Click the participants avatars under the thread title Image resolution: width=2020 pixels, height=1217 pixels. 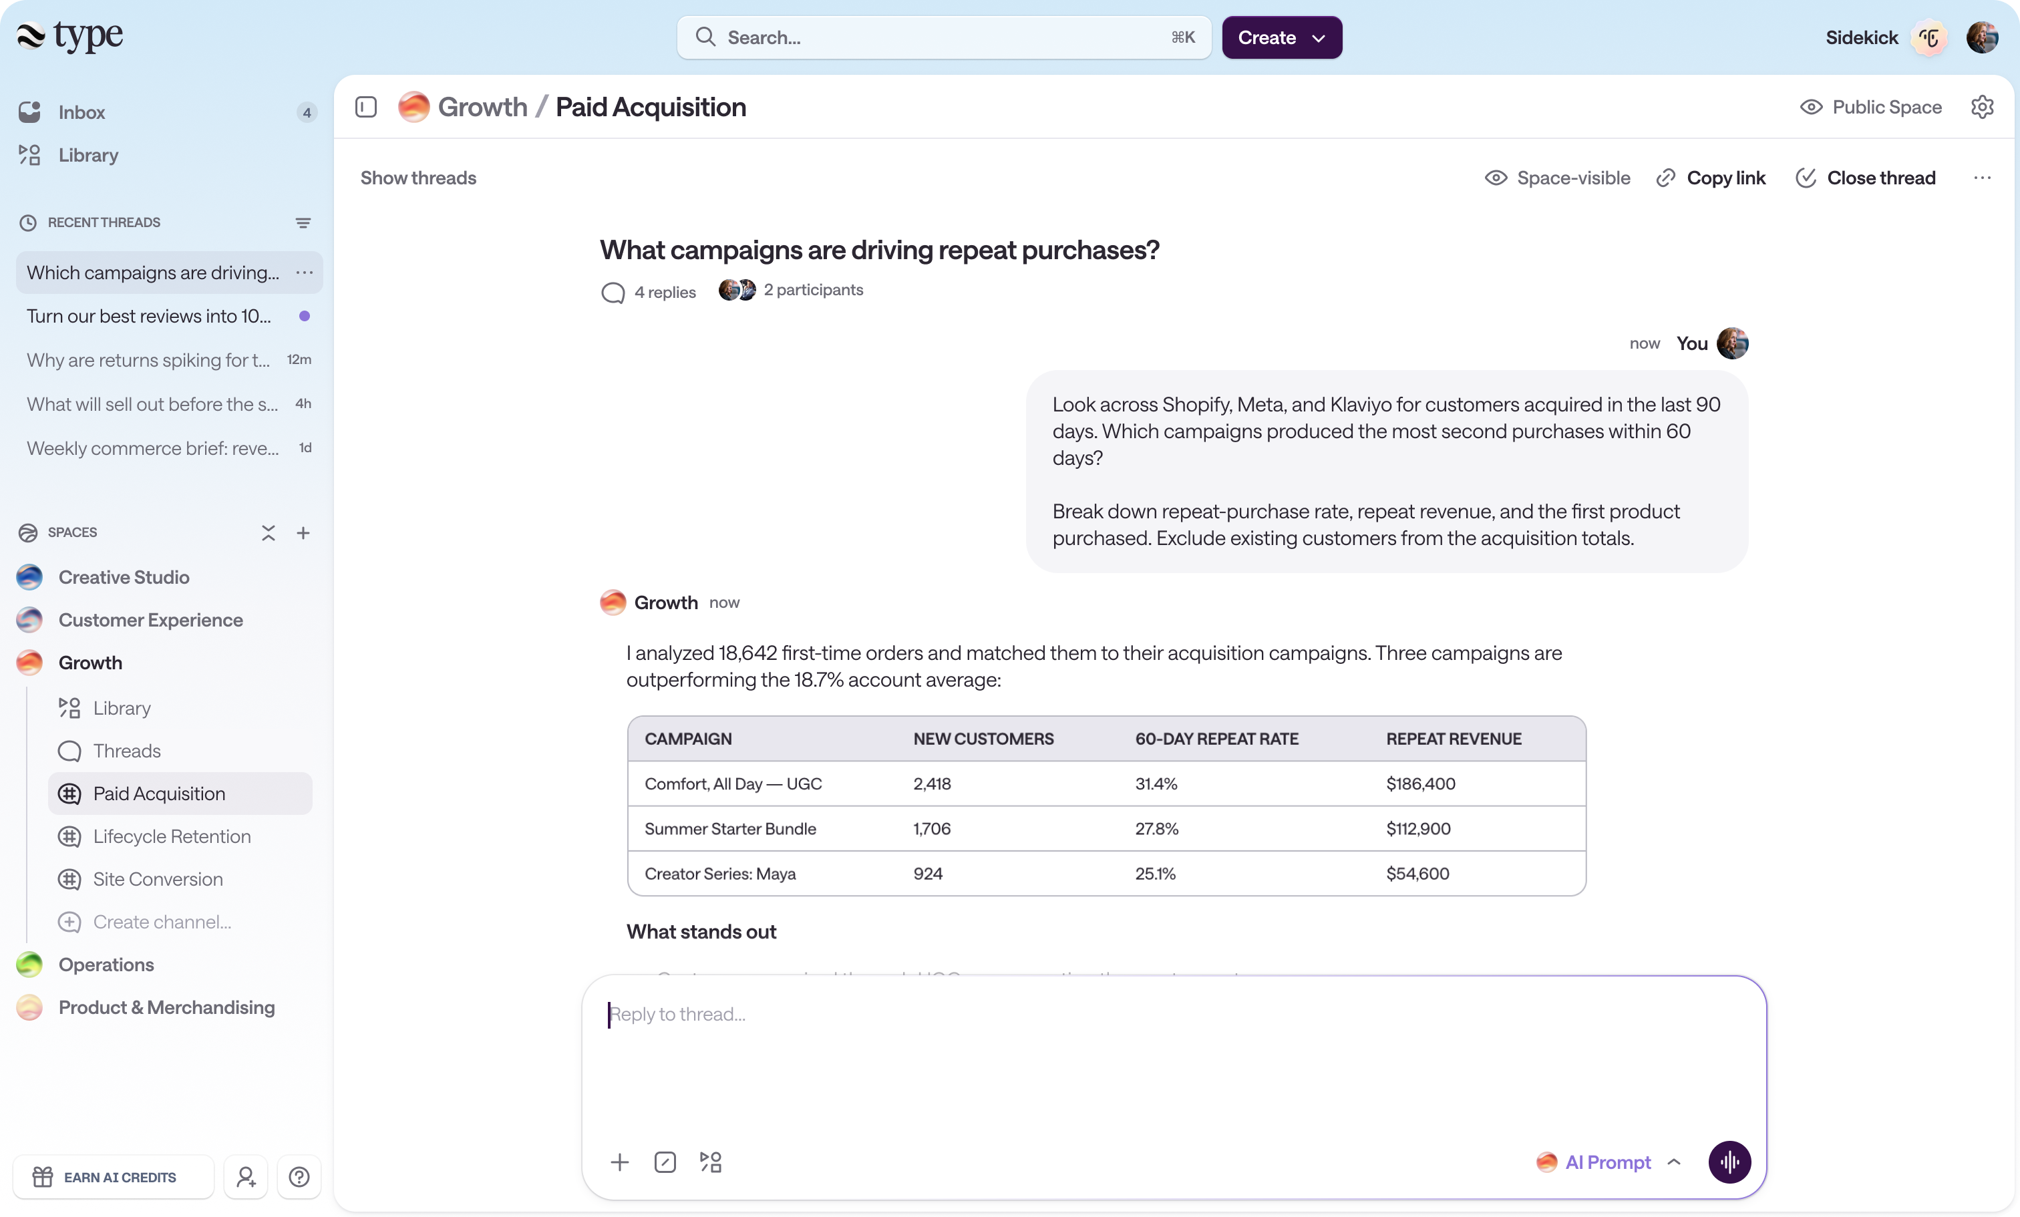pos(737,290)
